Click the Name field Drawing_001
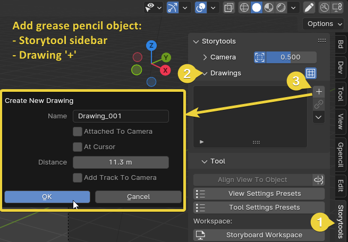Screen dimensions: 348x242 tap(121, 116)
